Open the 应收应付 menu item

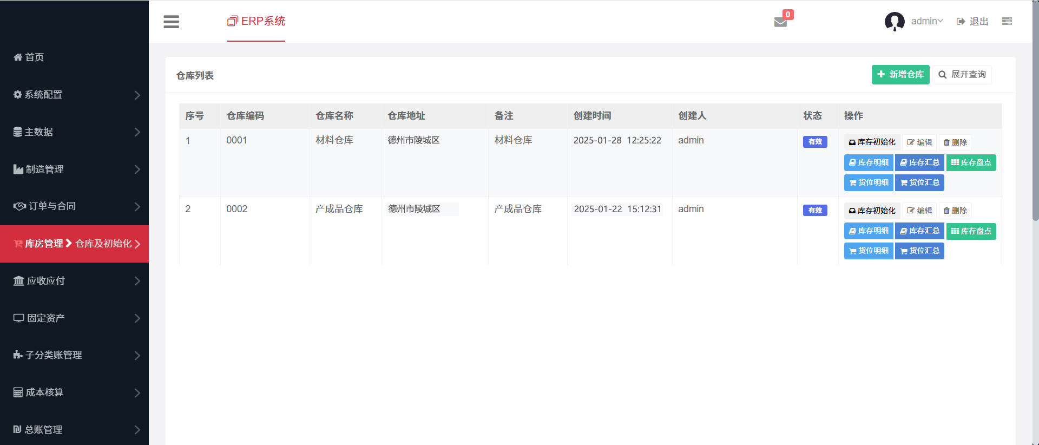74,281
